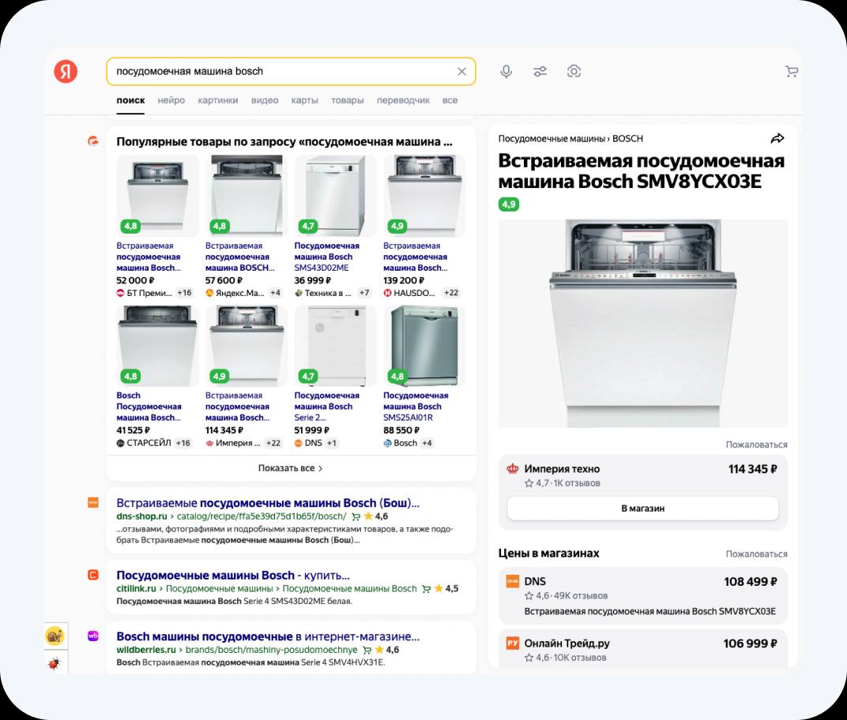Open product thumbnail priced 139 200 ₽

(x=424, y=195)
